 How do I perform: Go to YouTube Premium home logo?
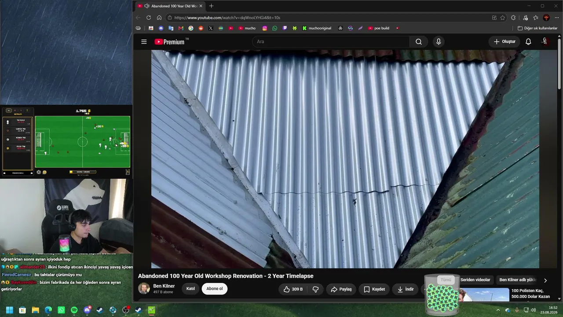[x=172, y=42]
